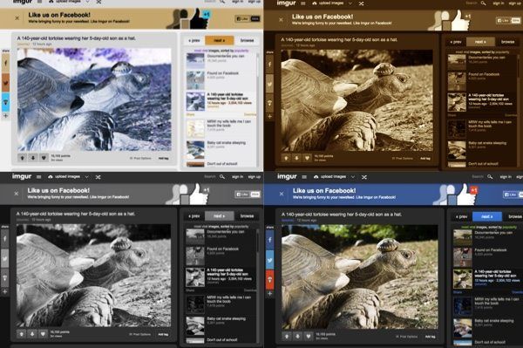Expand upload images dropdown chevron in sepia header
523x348 pixels.
pyautogui.click(x=350, y=3)
